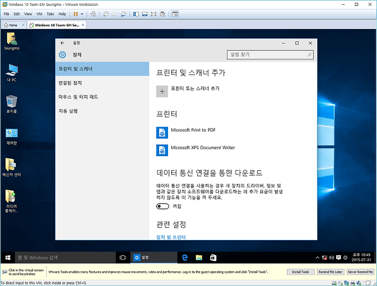Screen dimensions: 377x286
Task: Open the power options dropdown arrow
Action: (82, 14)
